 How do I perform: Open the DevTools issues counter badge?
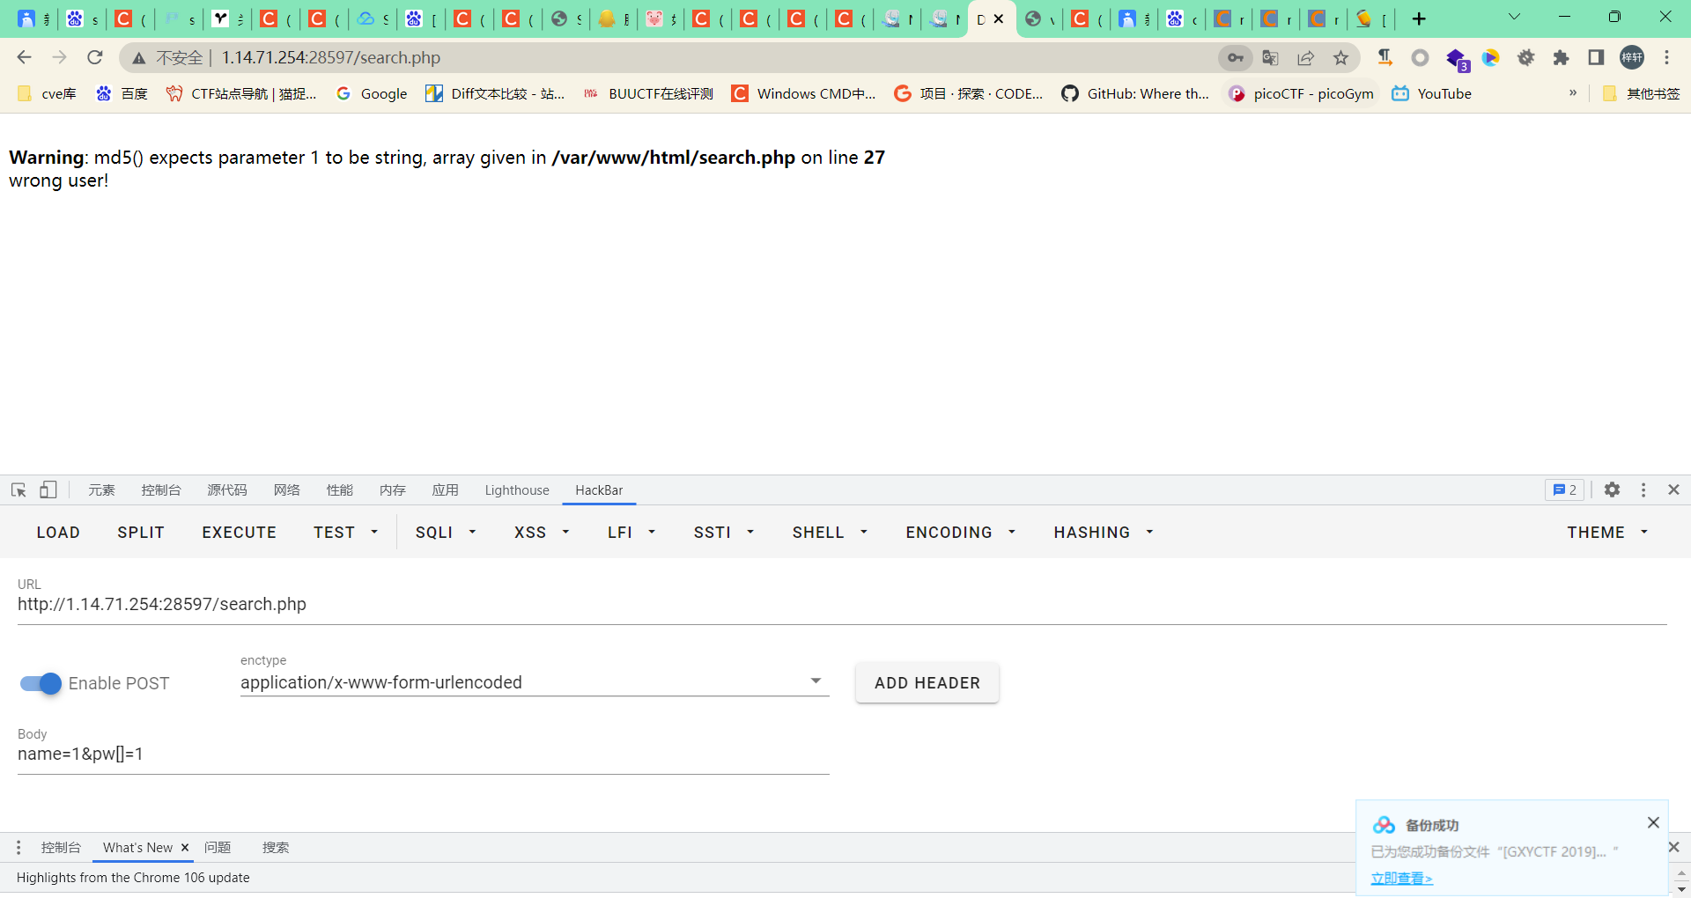pyautogui.click(x=1564, y=490)
